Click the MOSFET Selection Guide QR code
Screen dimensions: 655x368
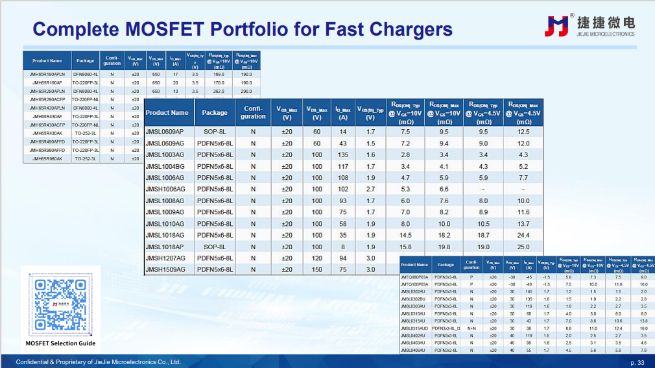60,305
